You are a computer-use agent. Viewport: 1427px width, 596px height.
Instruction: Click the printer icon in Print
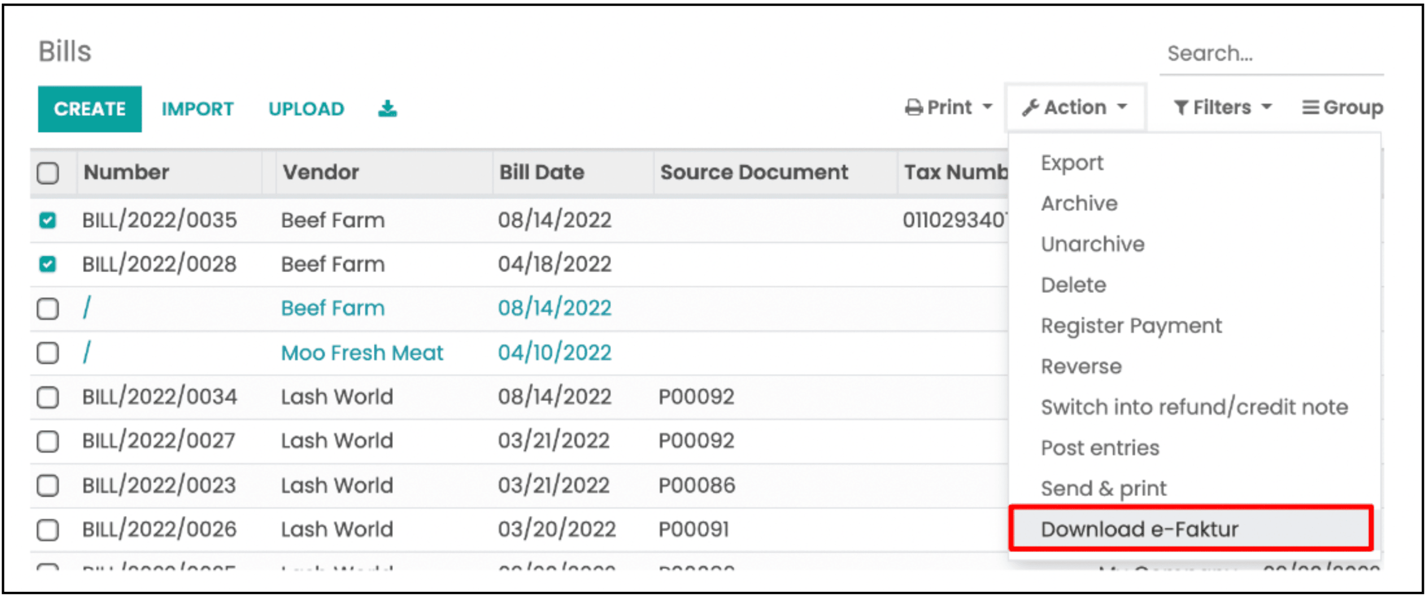point(913,107)
